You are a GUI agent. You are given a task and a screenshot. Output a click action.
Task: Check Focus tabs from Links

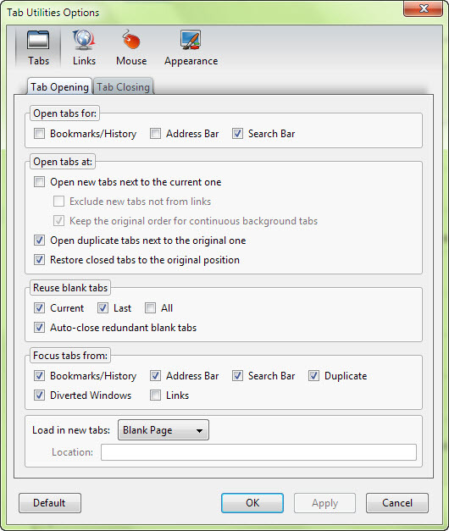155,395
